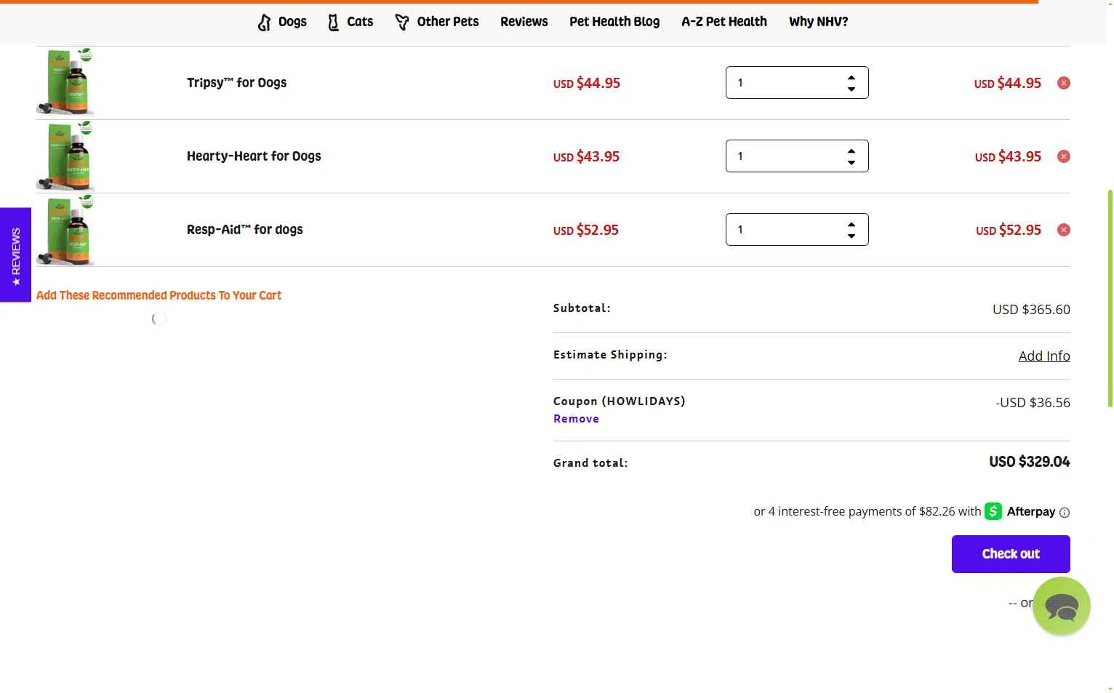Open the Tripsy for Dogs product link
Viewport: 1114px width, 693px height.
tap(236, 83)
